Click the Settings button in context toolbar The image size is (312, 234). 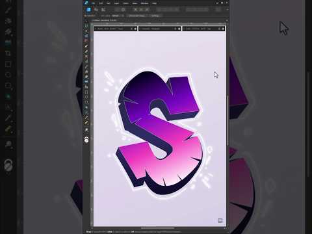tap(155, 16)
